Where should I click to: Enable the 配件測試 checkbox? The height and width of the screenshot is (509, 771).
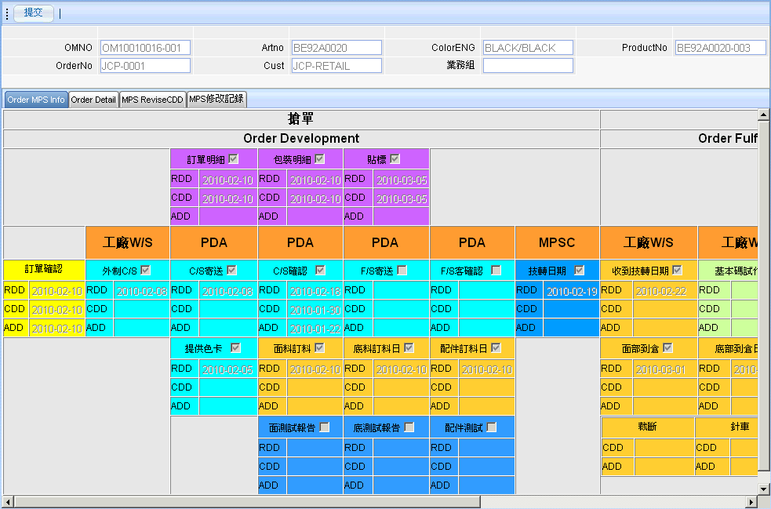[x=491, y=427]
